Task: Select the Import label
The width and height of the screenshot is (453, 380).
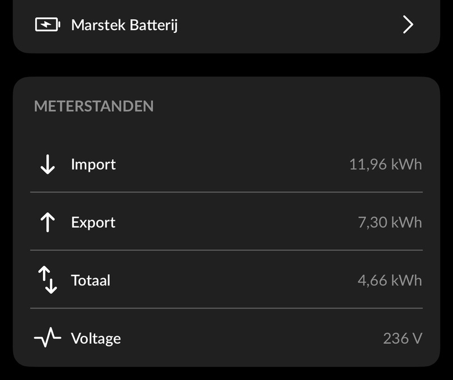Action: [x=93, y=165]
